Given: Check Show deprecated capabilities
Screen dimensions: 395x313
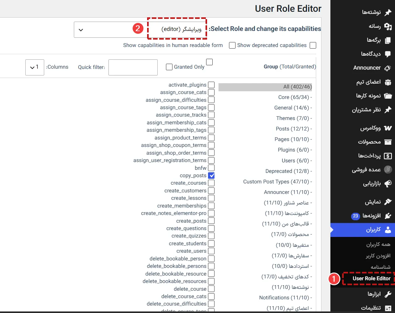Looking at the screenshot, I should click(313, 45).
